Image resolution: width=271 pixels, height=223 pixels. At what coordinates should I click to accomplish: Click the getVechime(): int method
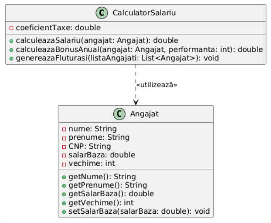click(x=101, y=203)
